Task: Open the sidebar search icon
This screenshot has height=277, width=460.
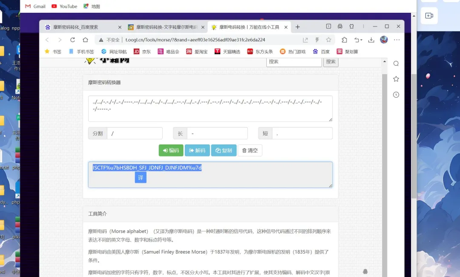Action: [396, 63]
